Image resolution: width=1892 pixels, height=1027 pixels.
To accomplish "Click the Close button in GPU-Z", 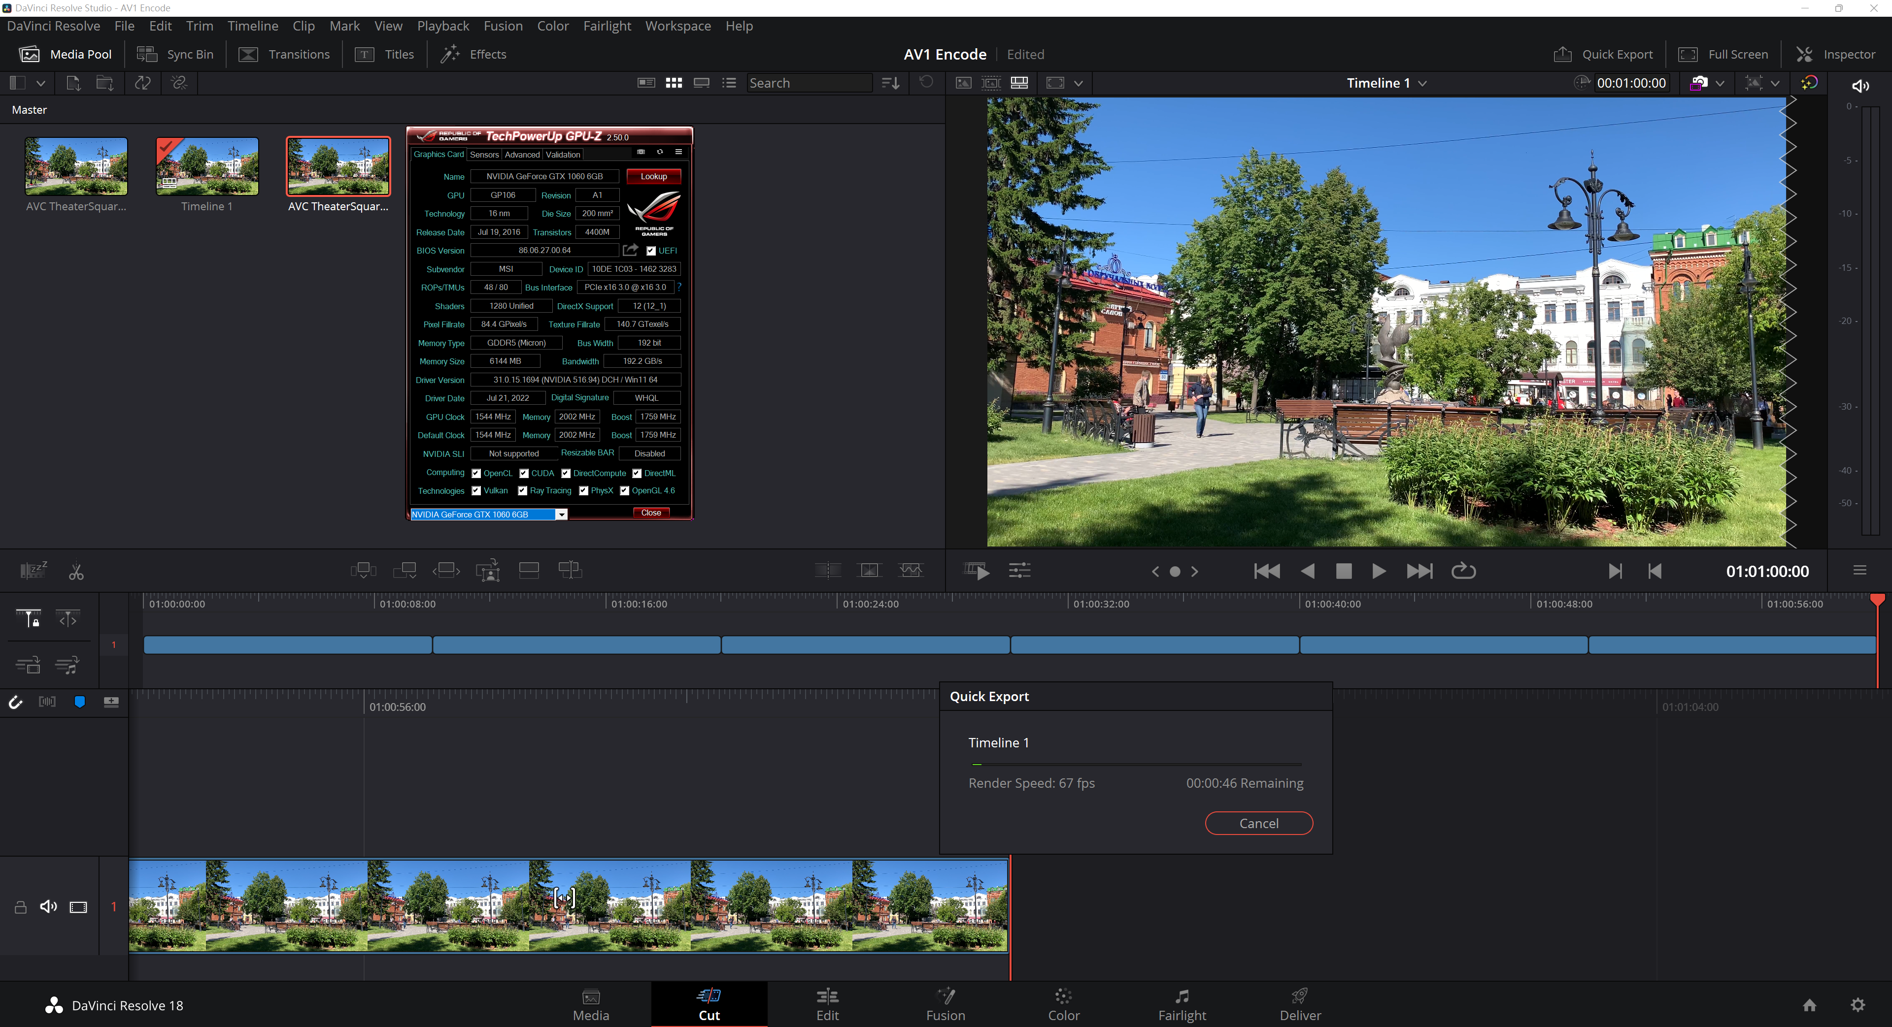I will pos(651,513).
